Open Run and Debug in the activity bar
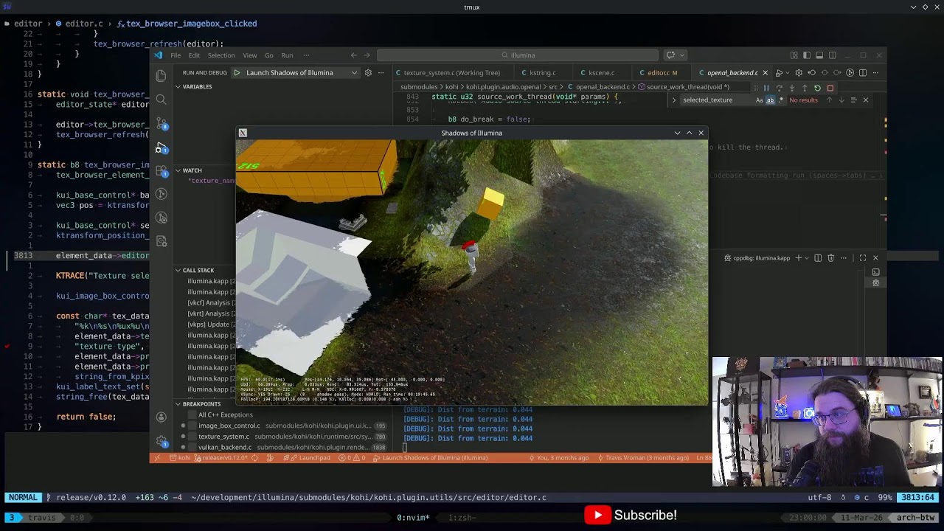This screenshot has width=944, height=531. (x=161, y=147)
